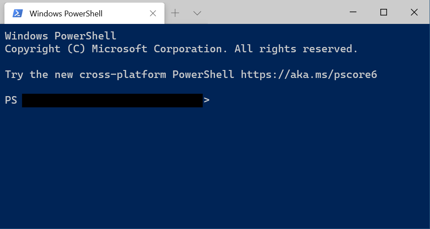Click after the prompt's > symbol

click(x=214, y=100)
